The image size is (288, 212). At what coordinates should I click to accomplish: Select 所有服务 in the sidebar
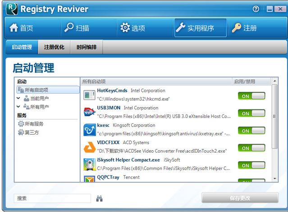pyautogui.click(x=34, y=124)
